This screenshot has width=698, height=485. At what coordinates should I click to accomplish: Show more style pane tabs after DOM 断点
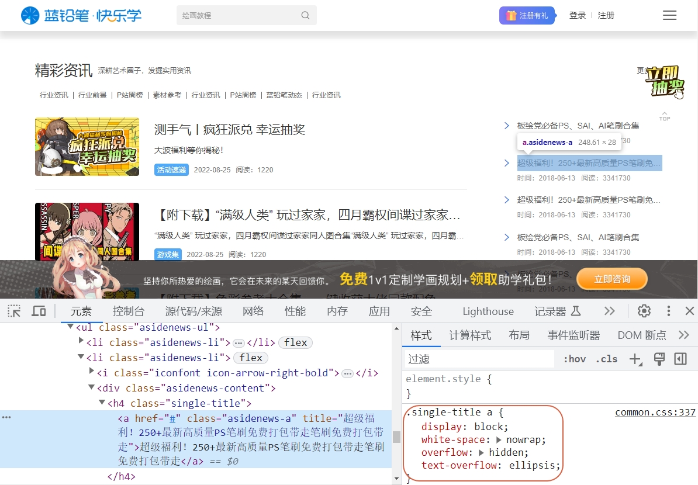coord(684,335)
